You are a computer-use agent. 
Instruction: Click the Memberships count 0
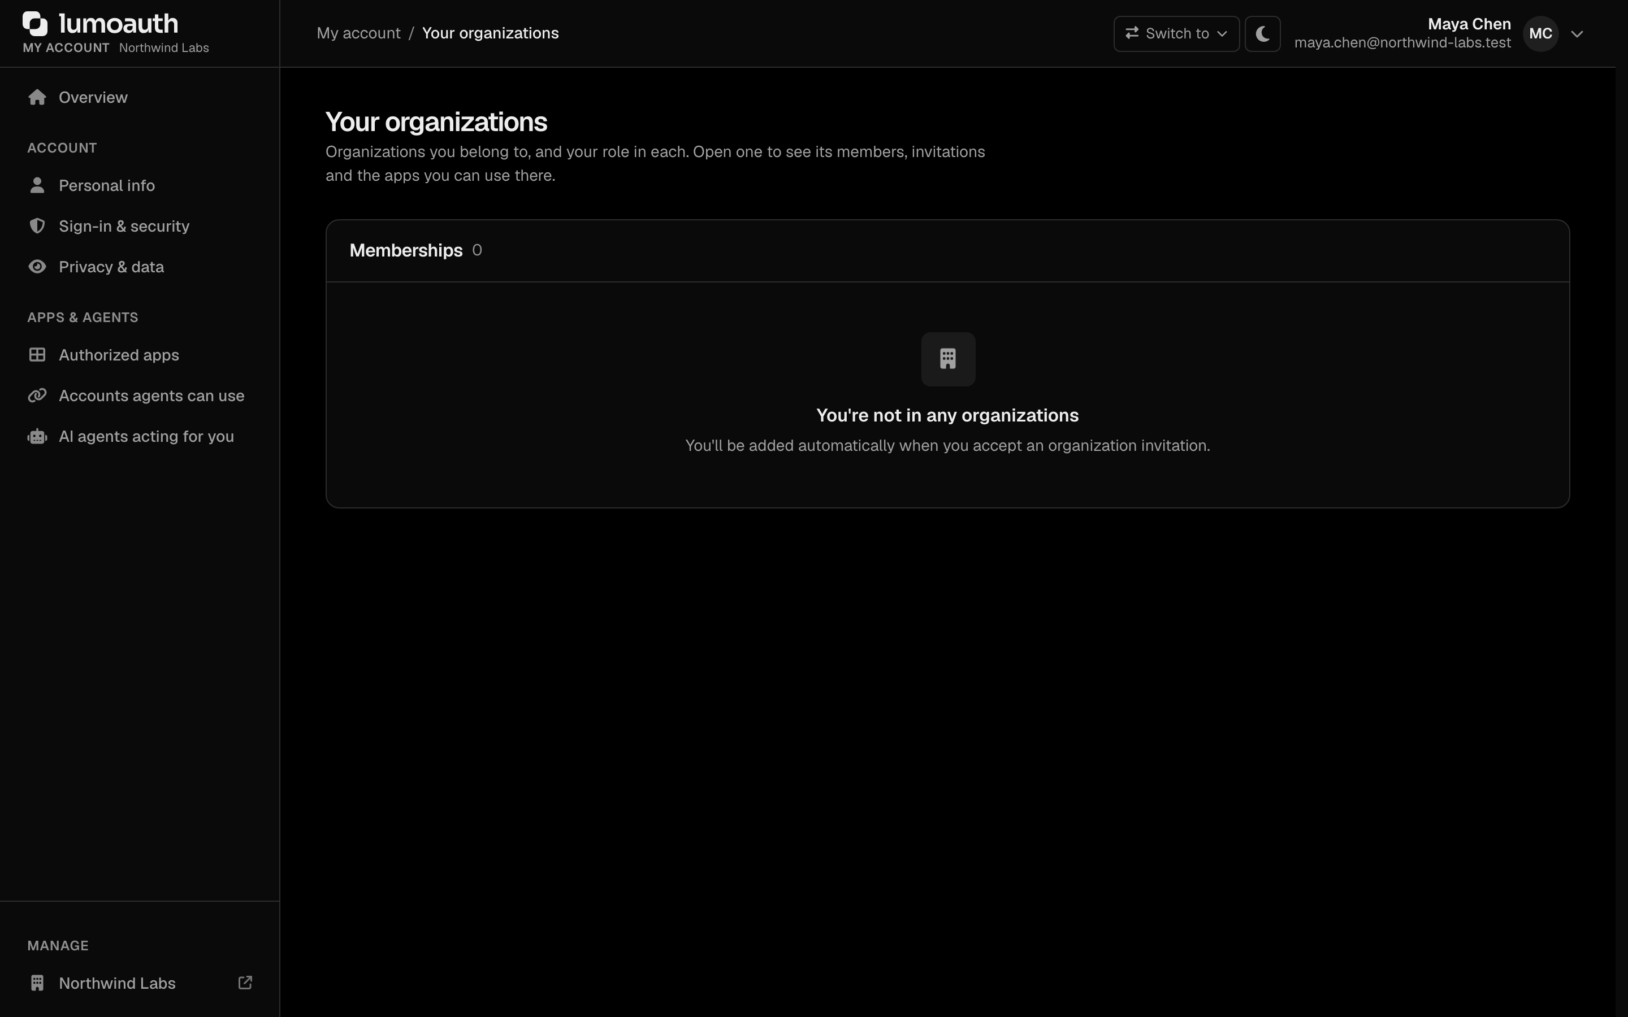click(x=477, y=250)
